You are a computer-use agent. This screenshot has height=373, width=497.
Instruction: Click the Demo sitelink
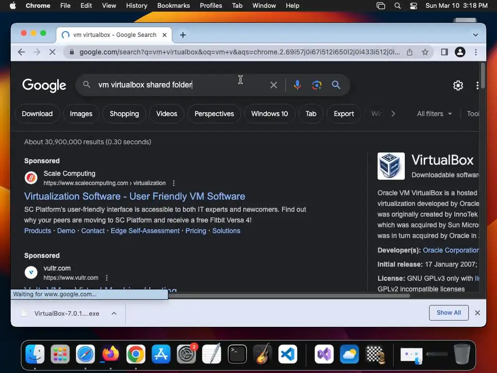(x=66, y=231)
